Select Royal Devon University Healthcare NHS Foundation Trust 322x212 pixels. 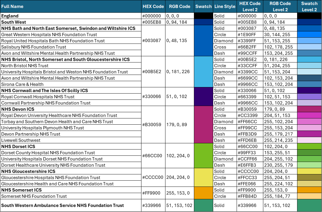point(71,115)
